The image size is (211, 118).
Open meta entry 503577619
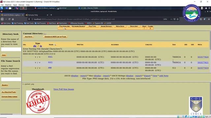tap(203, 68)
